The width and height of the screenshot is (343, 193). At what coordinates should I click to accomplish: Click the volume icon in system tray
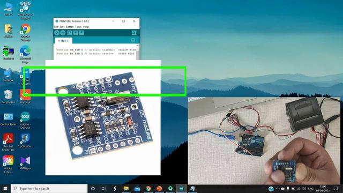tap(304, 188)
